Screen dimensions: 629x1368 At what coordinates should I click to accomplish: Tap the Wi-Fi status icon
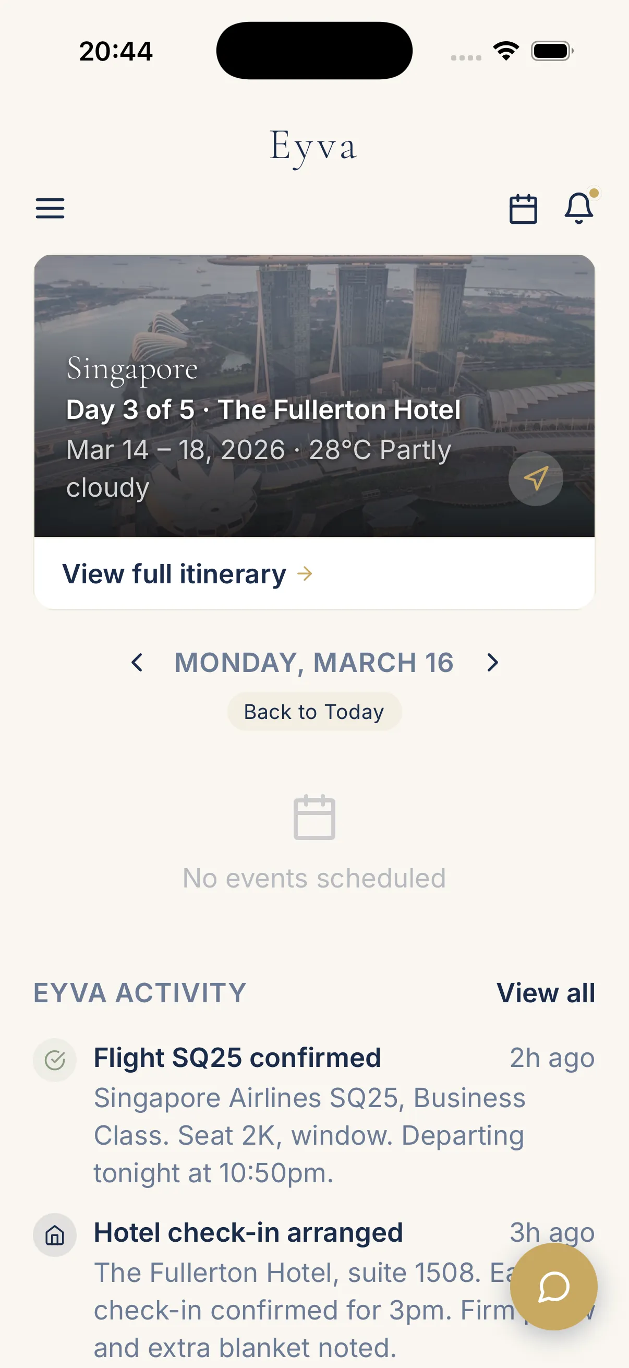(506, 51)
